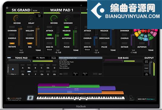Select Rent Collected entry
162x110 pixels.
click(x=64, y=68)
